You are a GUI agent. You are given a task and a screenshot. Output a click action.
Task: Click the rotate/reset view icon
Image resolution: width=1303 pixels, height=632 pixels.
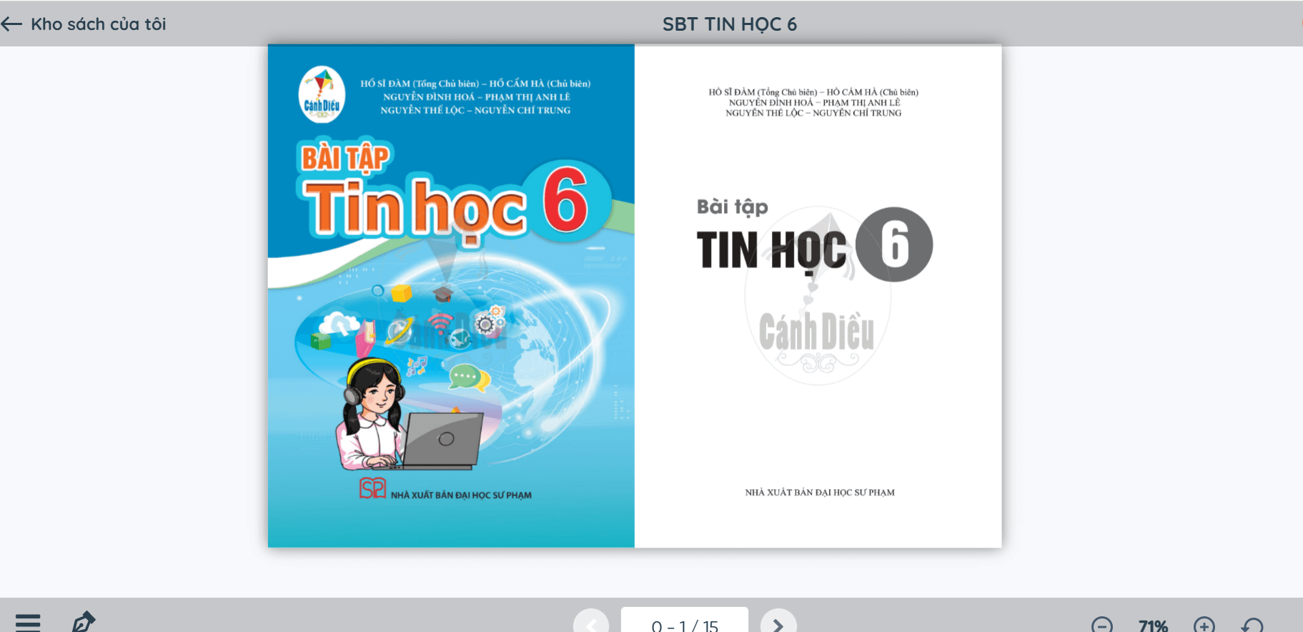coord(1252,626)
